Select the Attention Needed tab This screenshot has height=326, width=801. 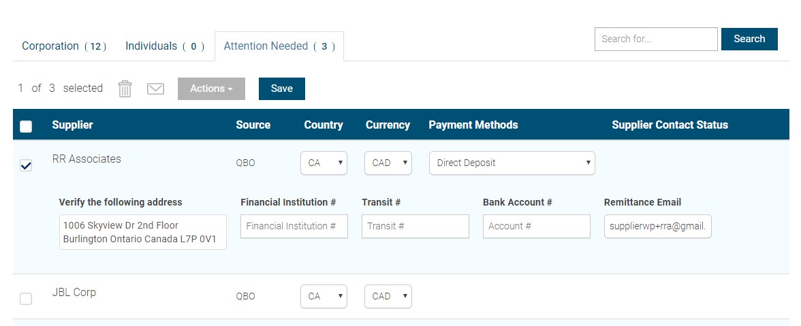[279, 46]
